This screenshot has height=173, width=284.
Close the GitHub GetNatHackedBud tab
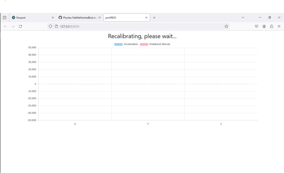point(99,18)
